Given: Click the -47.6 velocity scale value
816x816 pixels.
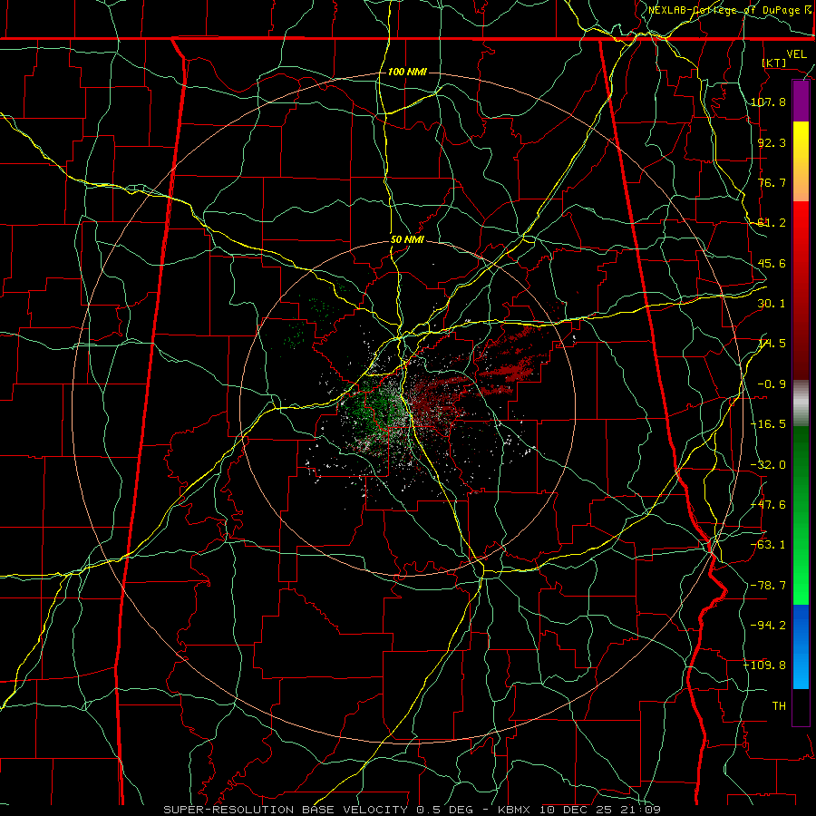Looking at the screenshot, I should 769,505.
